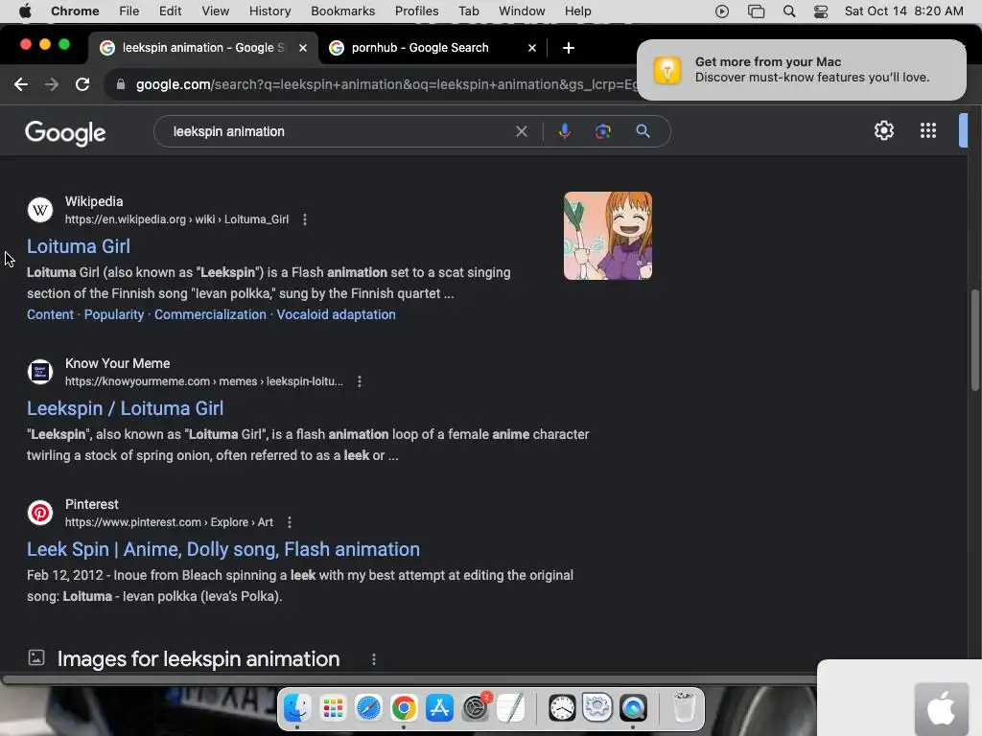Image resolution: width=982 pixels, height=736 pixels.
Task: Open Google apps grid
Action: tap(928, 130)
